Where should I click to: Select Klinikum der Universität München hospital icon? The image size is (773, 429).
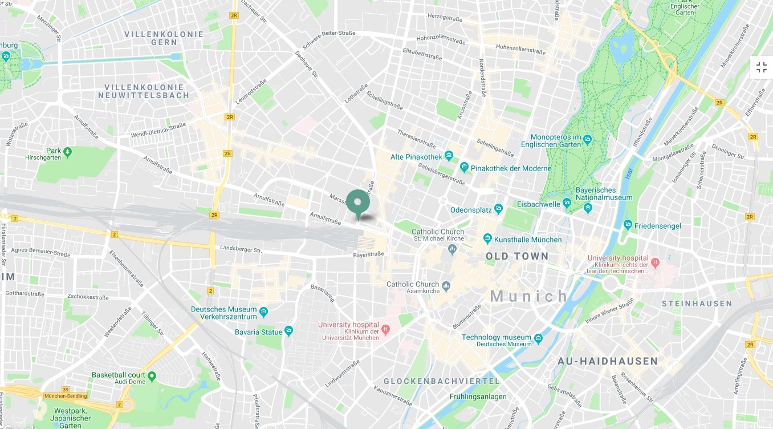(385, 329)
